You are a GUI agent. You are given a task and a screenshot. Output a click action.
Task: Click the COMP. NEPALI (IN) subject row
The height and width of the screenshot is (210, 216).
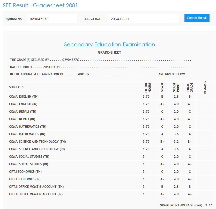point(22,119)
